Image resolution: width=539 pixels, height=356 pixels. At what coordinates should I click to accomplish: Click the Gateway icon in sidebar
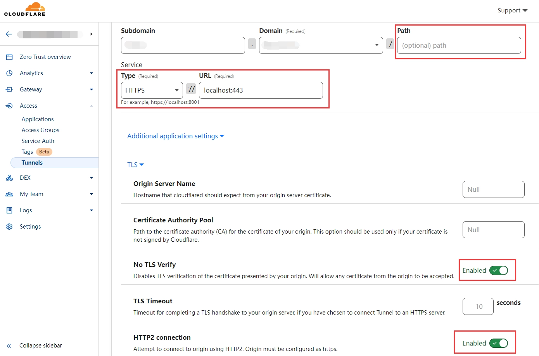click(x=9, y=89)
